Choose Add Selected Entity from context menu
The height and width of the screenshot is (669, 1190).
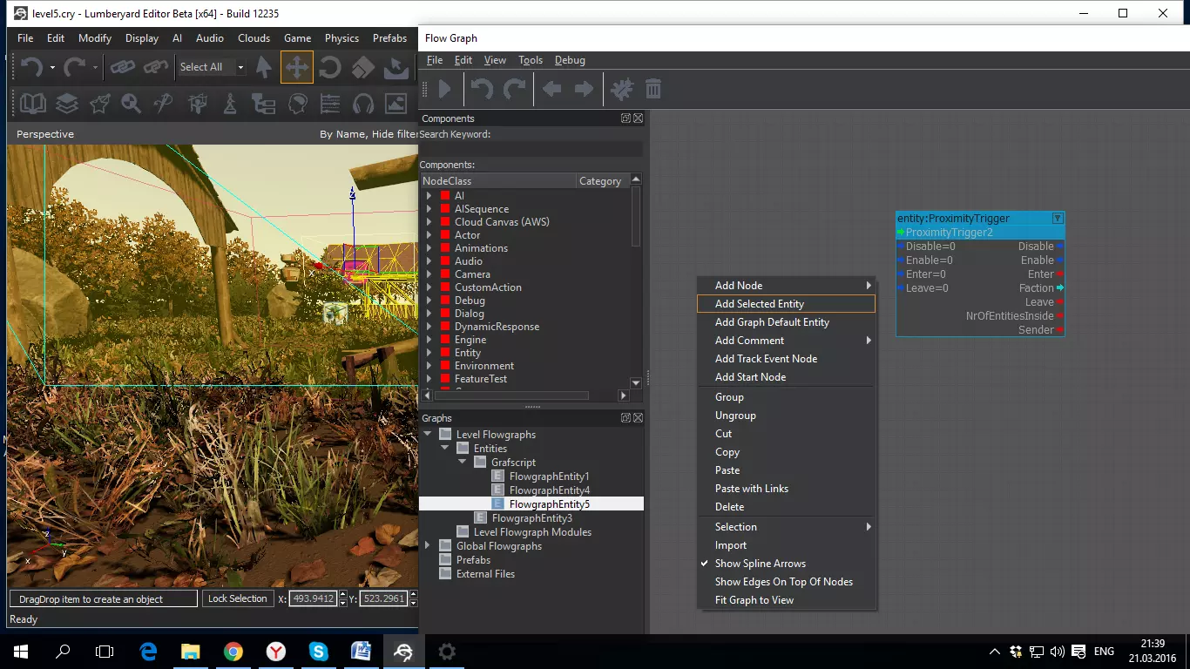point(759,304)
